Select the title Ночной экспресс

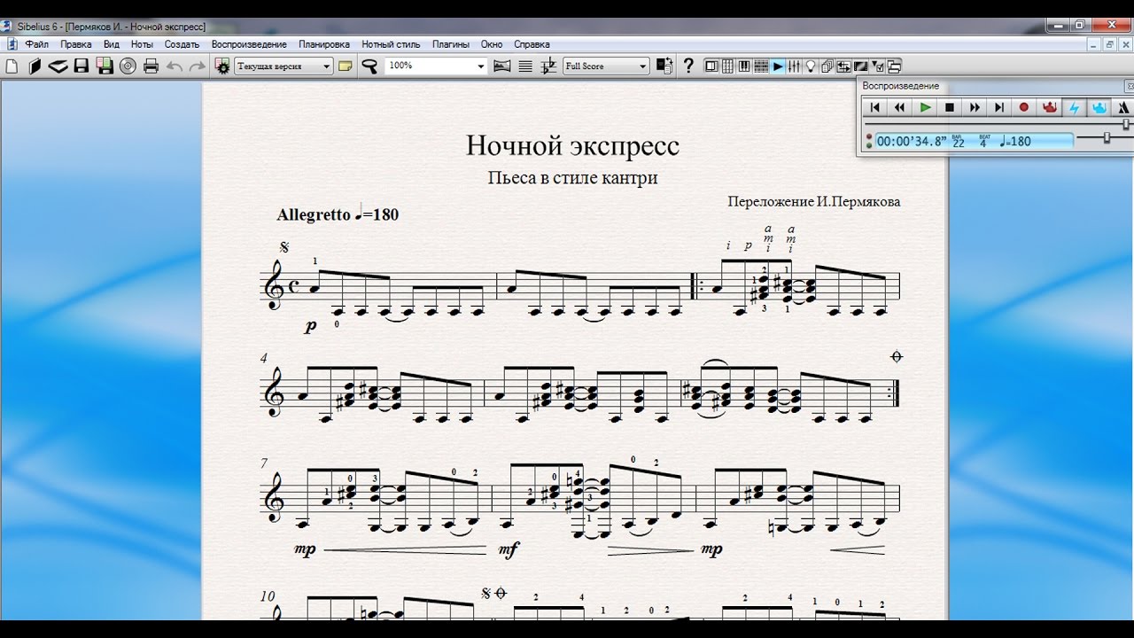click(x=572, y=145)
